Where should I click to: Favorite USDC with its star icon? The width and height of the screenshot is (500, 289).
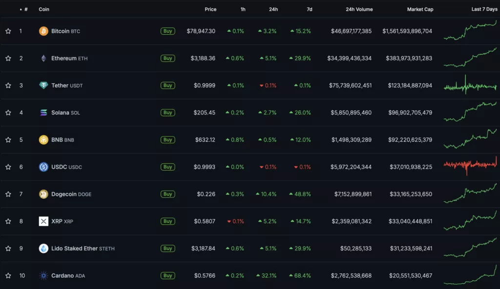tap(8, 167)
